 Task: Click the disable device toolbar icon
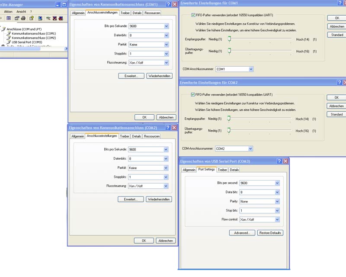(61, 18)
